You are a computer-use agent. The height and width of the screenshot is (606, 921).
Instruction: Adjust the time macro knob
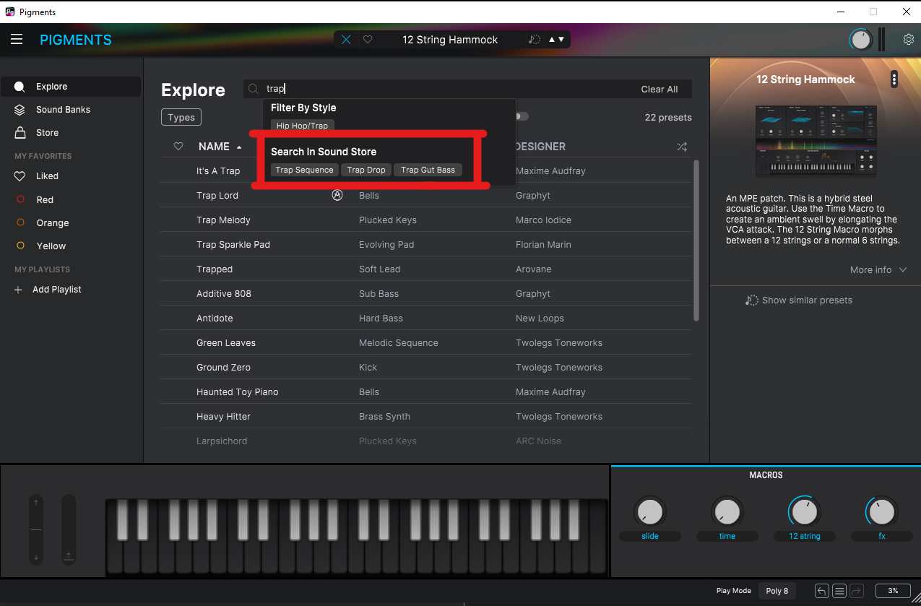727,512
